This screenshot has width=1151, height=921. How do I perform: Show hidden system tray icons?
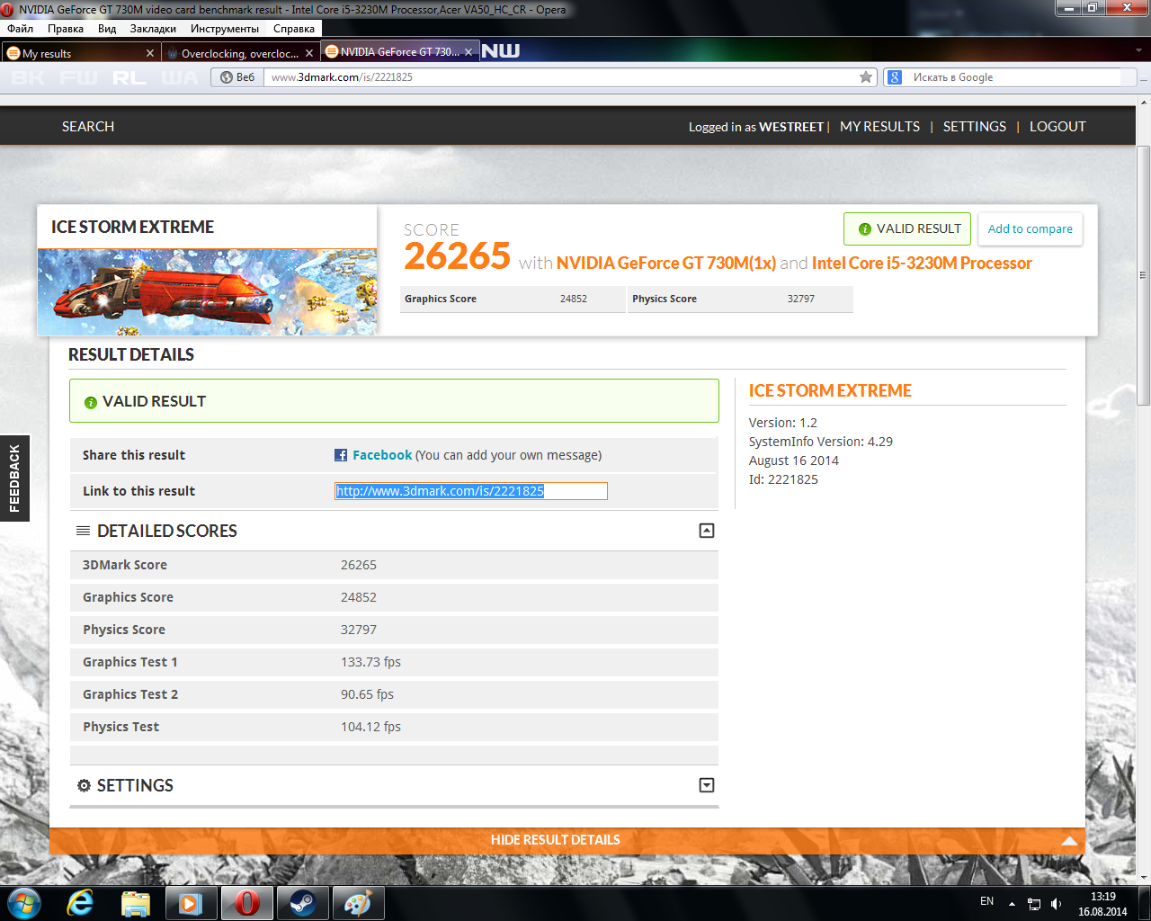point(1012,903)
